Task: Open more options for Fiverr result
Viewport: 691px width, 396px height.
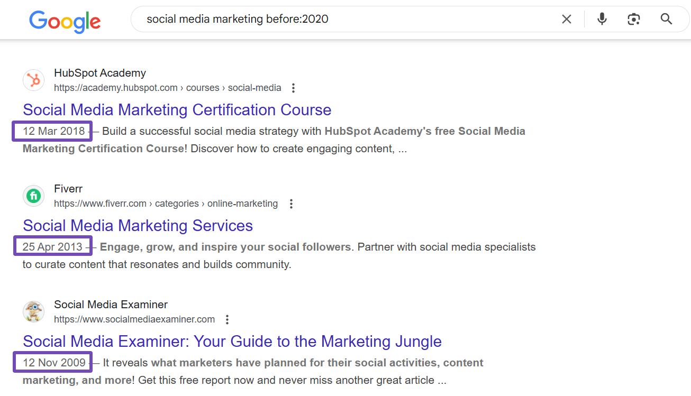Action: [x=290, y=204]
